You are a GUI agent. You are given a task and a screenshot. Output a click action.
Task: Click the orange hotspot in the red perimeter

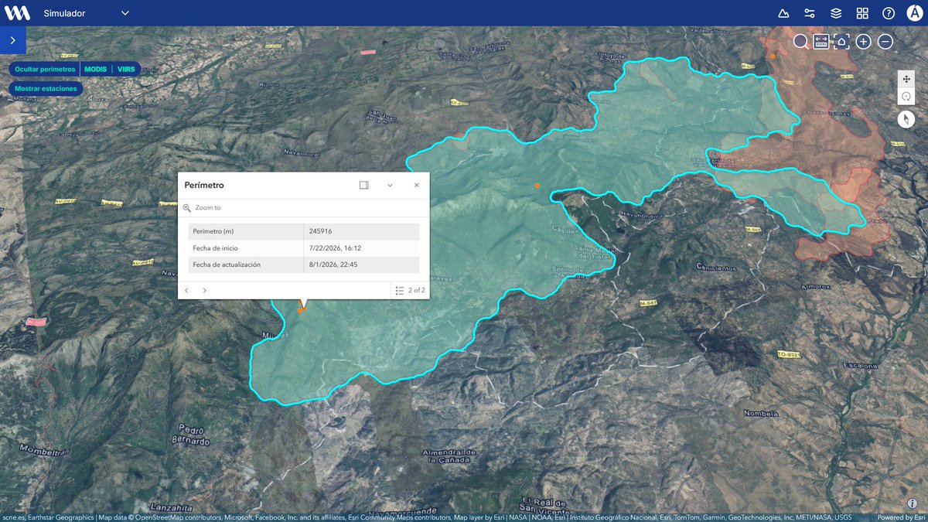coord(772,56)
